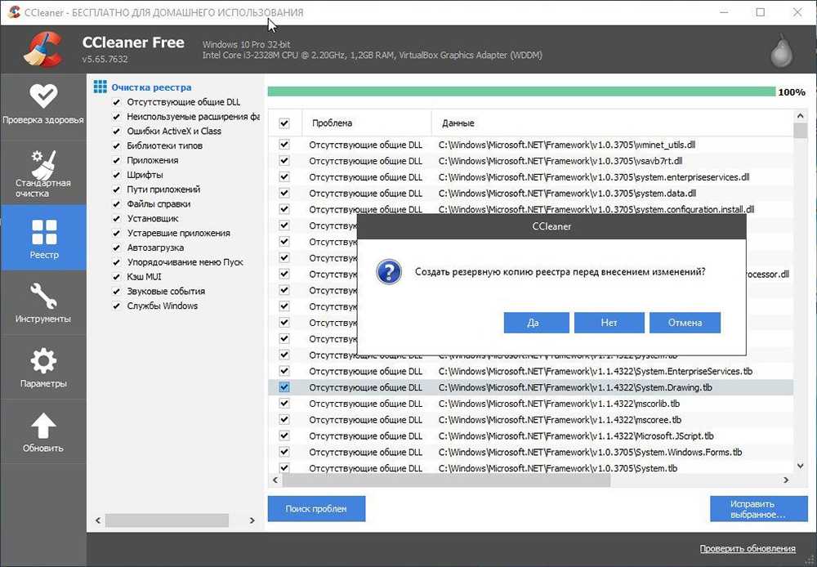Click the pear icon in top right
The width and height of the screenshot is (817, 567).
pyautogui.click(x=781, y=51)
